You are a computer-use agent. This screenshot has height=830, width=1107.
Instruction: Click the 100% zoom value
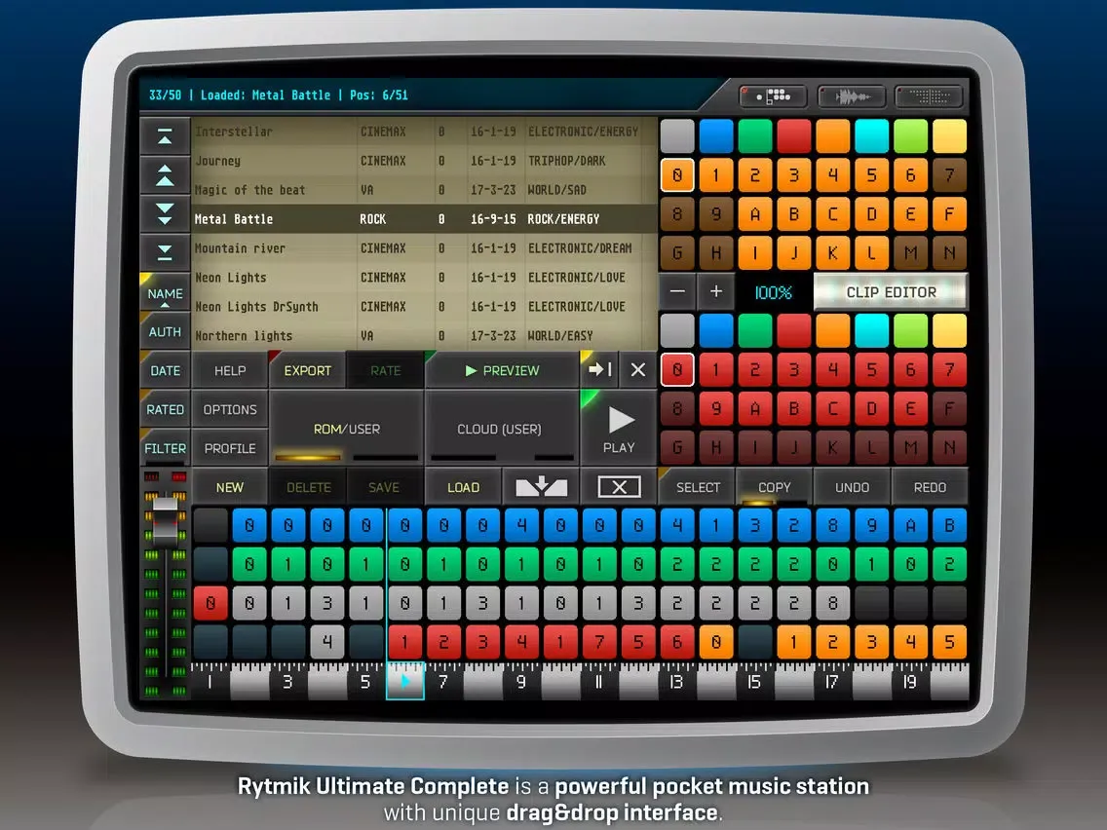click(x=773, y=292)
